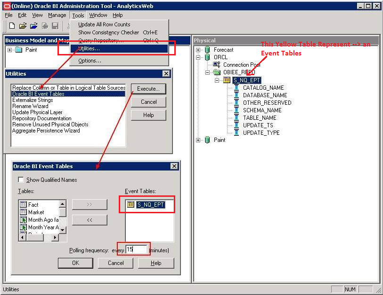Click the Open Offline folder toolbar icon
Screen dimensions: 383x295
(23, 25)
